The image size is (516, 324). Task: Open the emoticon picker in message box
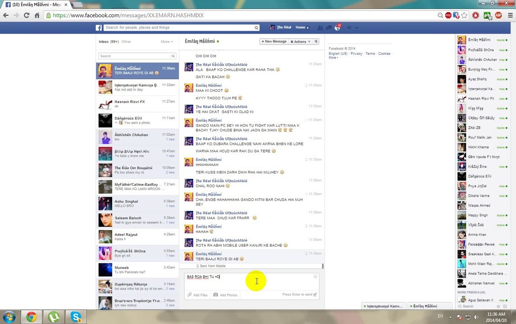tap(315, 277)
